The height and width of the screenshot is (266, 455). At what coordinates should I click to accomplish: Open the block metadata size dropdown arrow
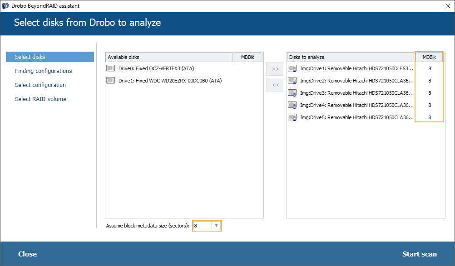point(216,226)
